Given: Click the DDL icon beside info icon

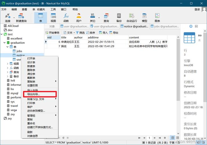Looking at the screenshot, I should 196,26.
